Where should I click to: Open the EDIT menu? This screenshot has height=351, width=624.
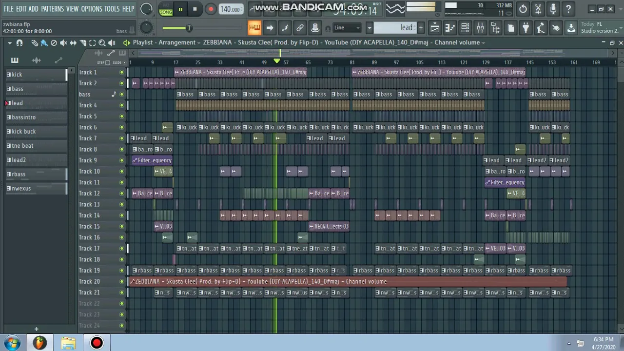pyautogui.click(x=21, y=9)
